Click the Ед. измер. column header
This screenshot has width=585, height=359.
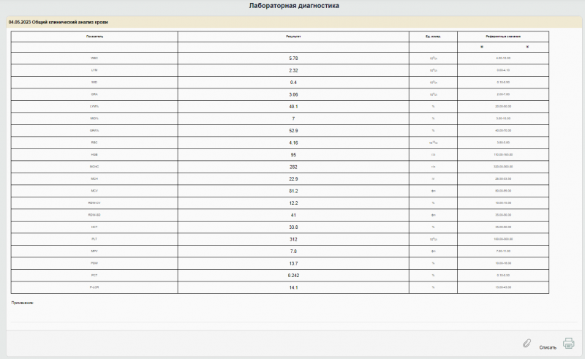coord(433,36)
